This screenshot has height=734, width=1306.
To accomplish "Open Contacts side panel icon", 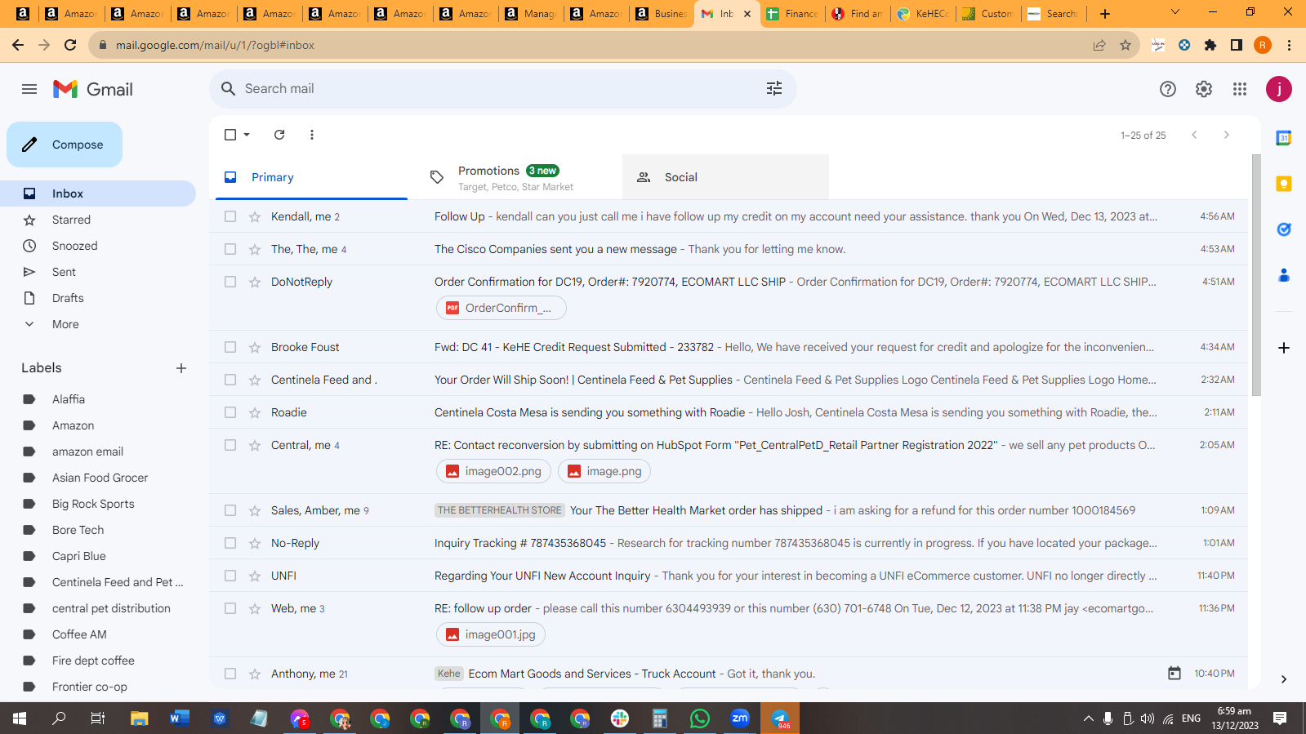I will [1284, 275].
